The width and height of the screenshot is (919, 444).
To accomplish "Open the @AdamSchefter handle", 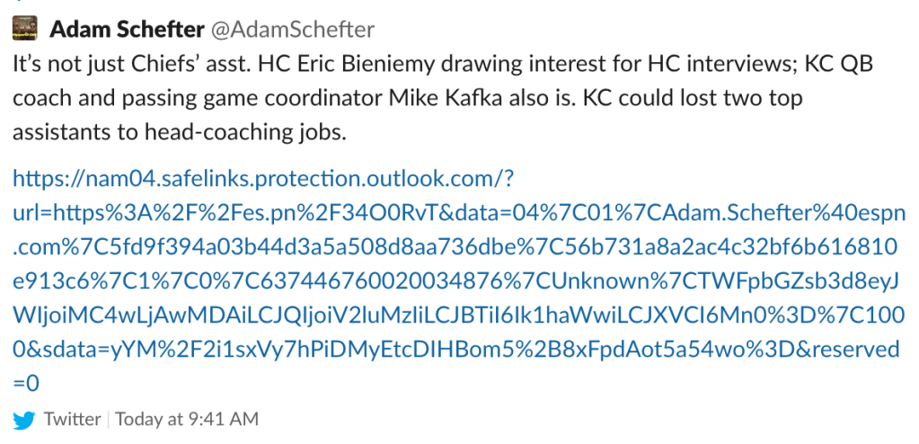I will 291,30.
